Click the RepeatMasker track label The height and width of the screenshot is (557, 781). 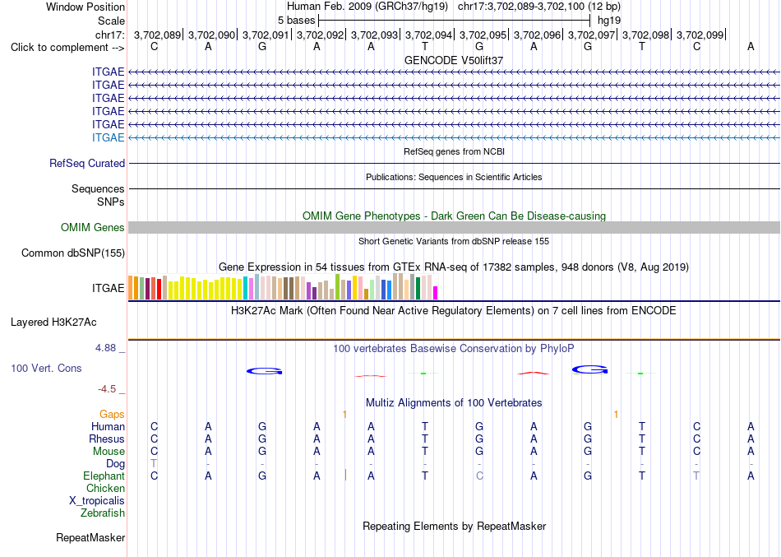90,537
